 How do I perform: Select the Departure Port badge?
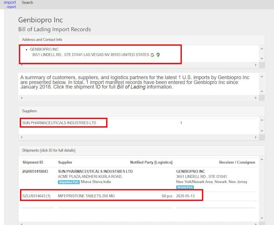pyautogui.click(x=68, y=182)
